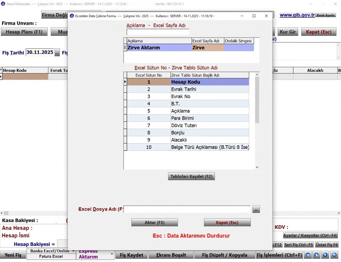Open Renk Ayarla color settings
The height and width of the screenshot is (262, 341).
[325, 15]
